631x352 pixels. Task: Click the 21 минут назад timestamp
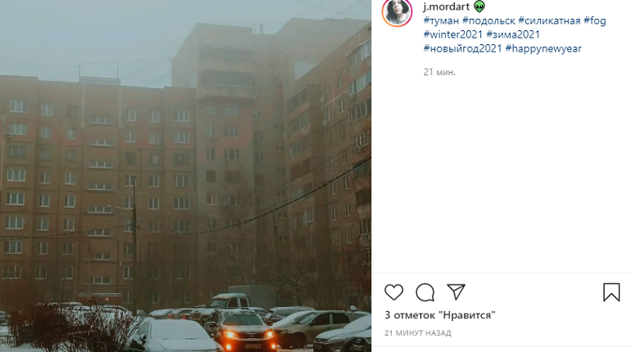click(x=418, y=332)
